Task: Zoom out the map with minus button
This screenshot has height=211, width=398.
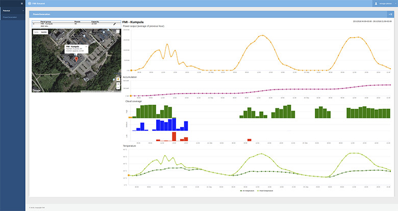Action: [118, 88]
